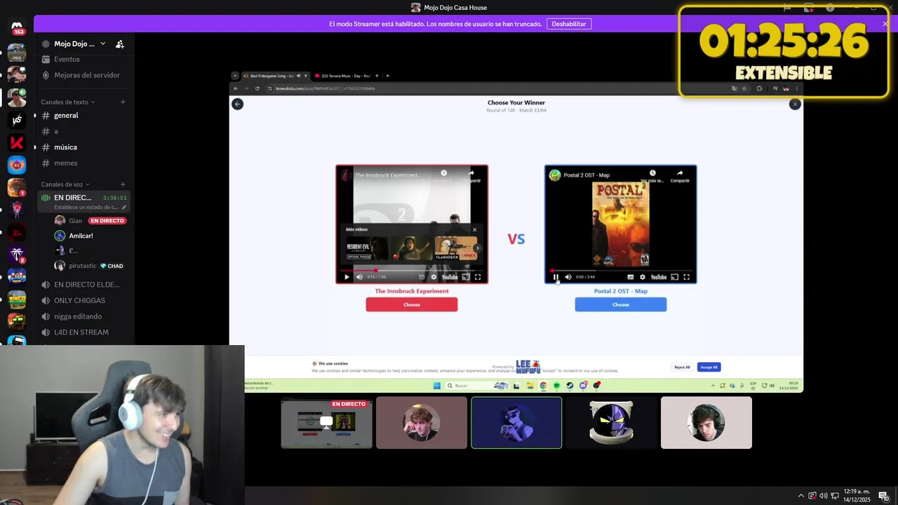Collapse the Canales de voz category
The height and width of the screenshot is (505, 898).
pyautogui.click(x=65, y=184)
